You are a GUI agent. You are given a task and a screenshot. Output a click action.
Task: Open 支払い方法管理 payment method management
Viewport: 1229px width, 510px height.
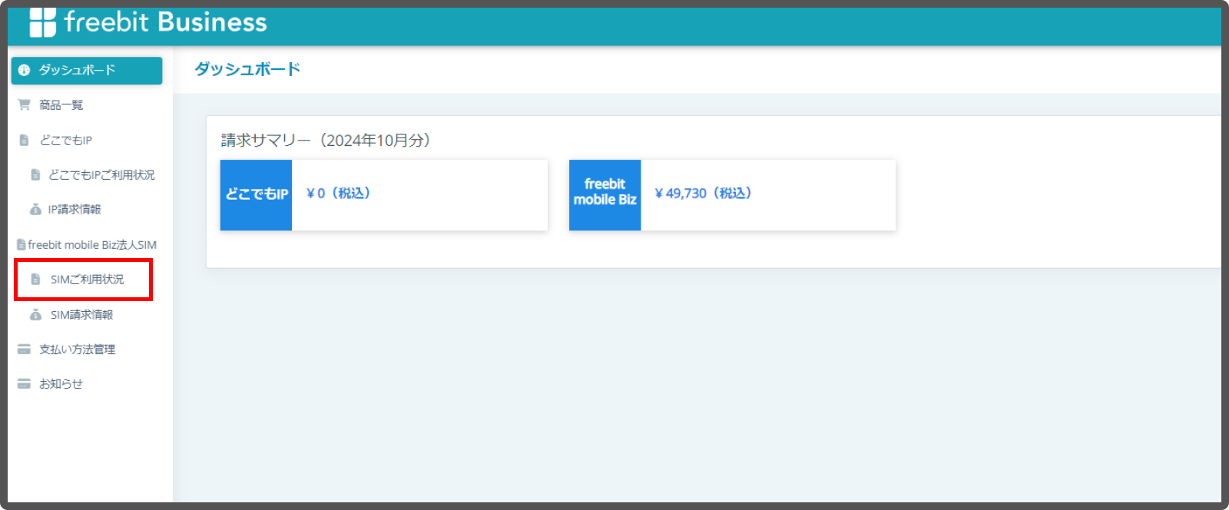78,349
